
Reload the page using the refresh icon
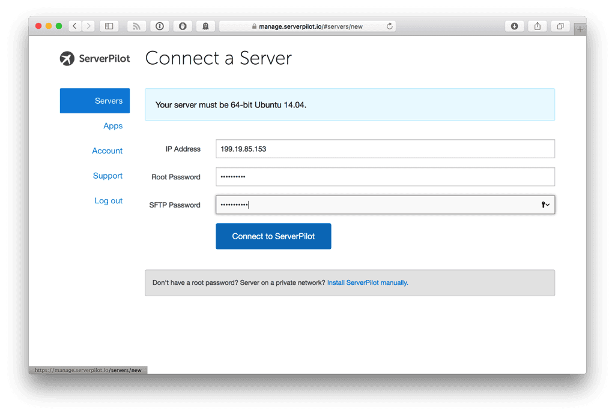click(x=389, y=26)
